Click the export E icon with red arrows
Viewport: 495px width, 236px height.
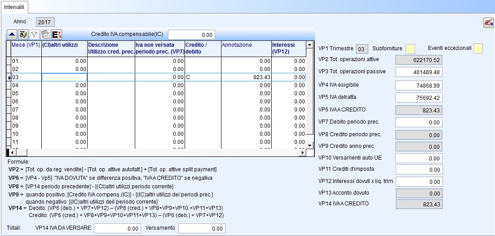click(x=57, y=35)
